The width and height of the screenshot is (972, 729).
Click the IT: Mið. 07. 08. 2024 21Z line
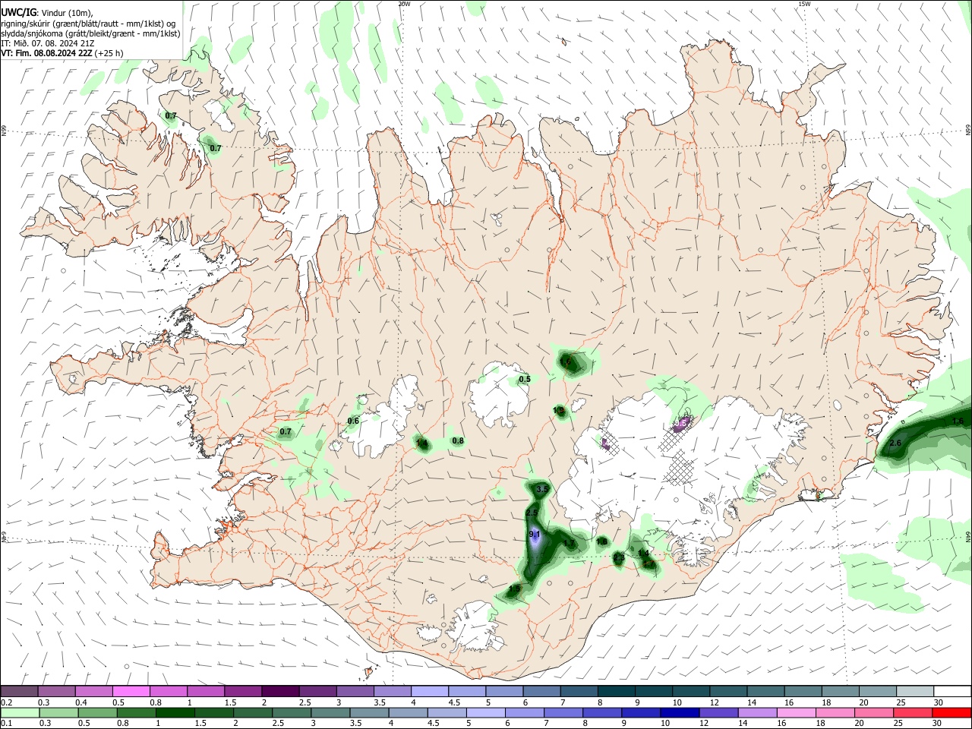[48, 43]
